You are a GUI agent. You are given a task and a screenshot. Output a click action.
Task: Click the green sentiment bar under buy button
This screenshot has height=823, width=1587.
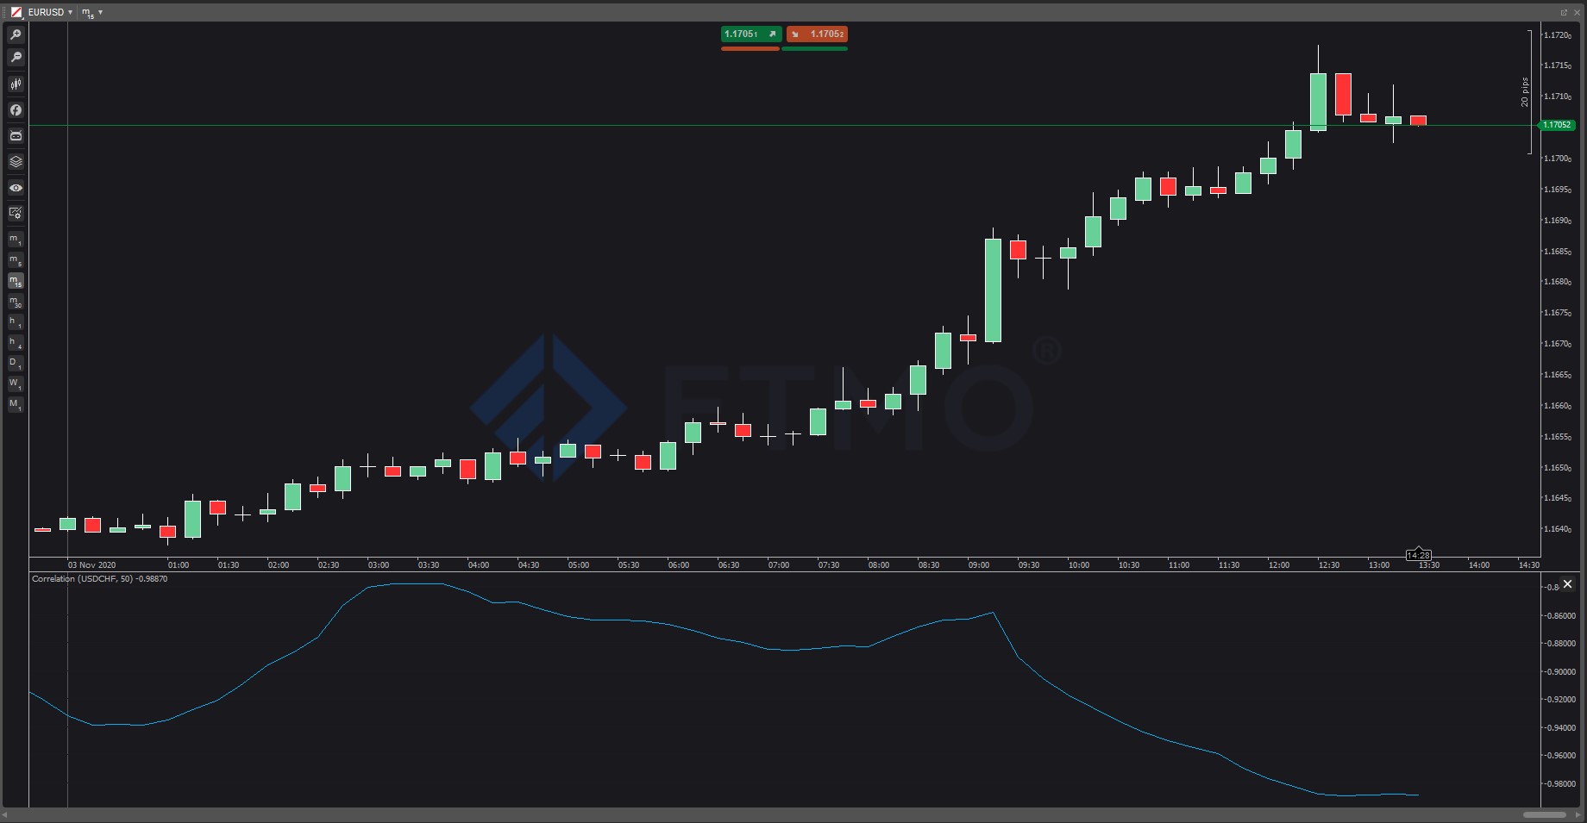point(815,49)
